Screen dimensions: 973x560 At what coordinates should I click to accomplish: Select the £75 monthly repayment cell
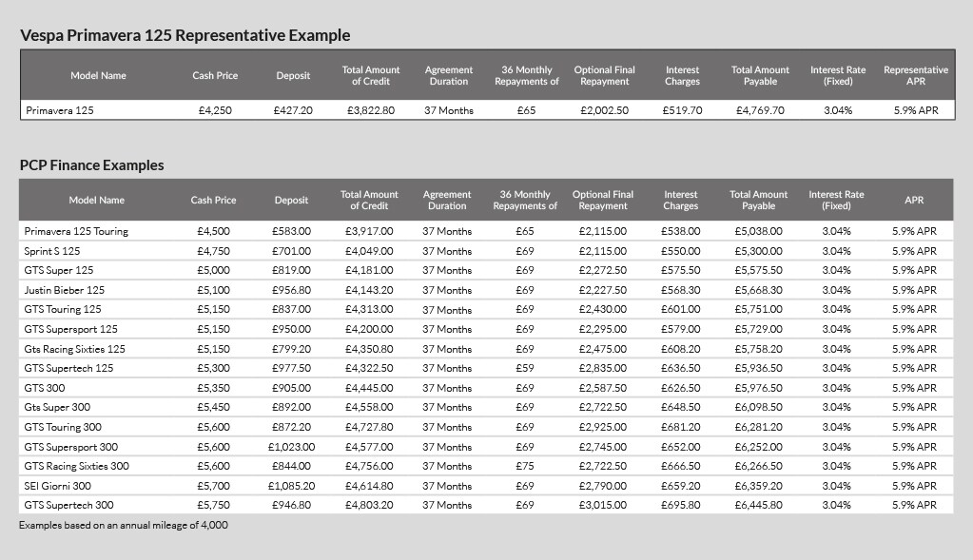[525, 466]
